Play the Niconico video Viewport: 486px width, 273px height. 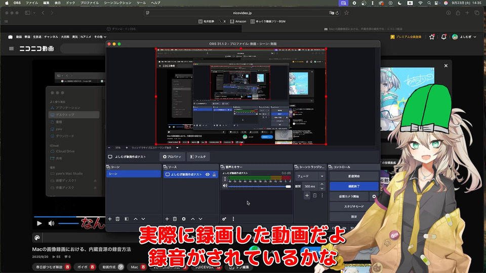click(39, 223)
